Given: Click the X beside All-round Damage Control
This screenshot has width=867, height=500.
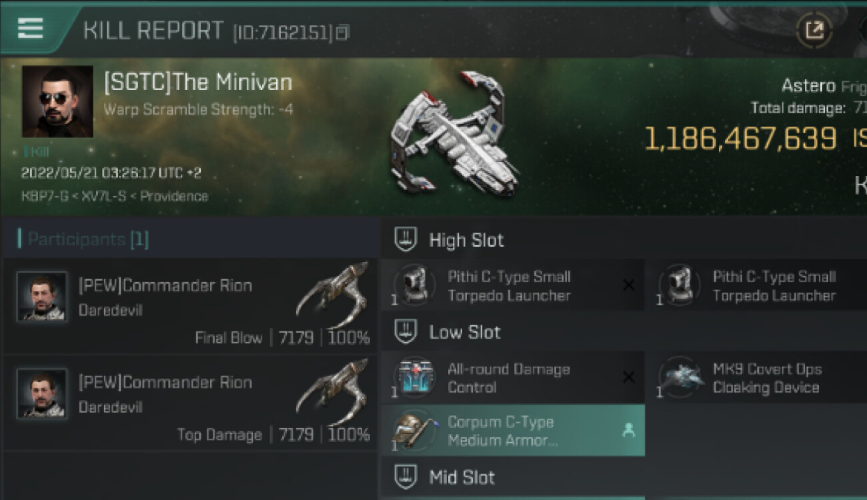Looking at the screenshot, I should (628, 378).
